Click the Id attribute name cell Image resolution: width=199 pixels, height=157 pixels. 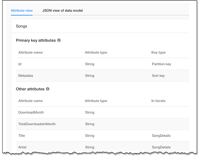point(20,64)
